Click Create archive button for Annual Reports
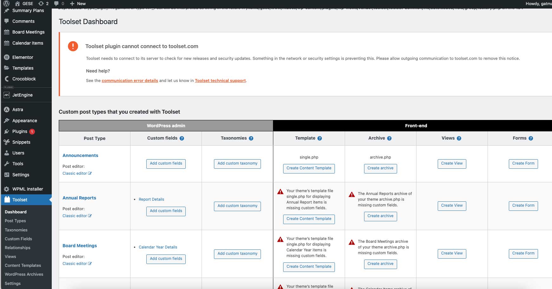Image resolution: width=552 pixels, height=289 pixels. 380,216
